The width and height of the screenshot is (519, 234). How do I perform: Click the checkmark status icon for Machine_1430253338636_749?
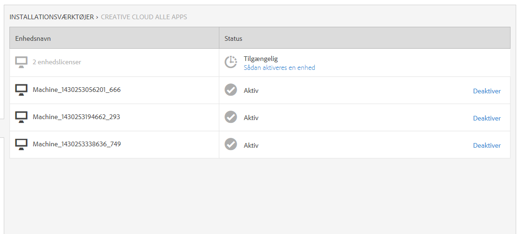coord(231,144)
